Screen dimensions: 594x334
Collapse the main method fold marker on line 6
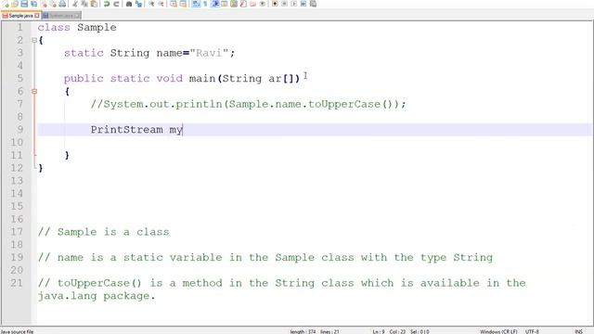pos(34,91)
